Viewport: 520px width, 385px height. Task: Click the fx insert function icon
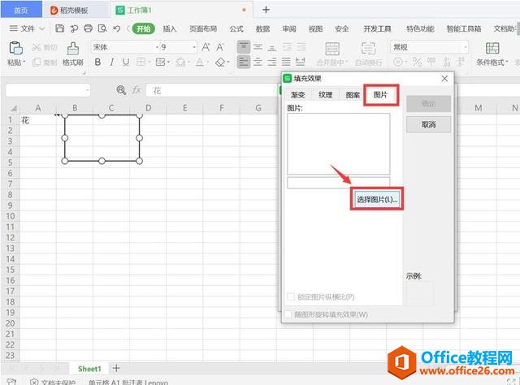[136, 90]
